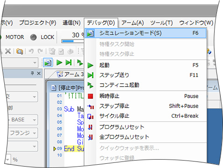
Task: Click the delete X icon in toolbar
Action: point(8,51)
